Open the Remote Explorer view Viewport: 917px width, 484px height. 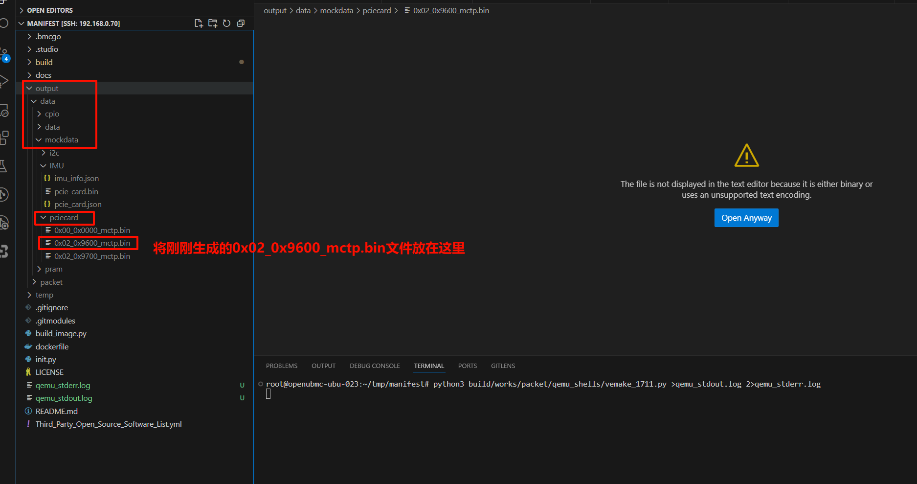click(4, 111)
